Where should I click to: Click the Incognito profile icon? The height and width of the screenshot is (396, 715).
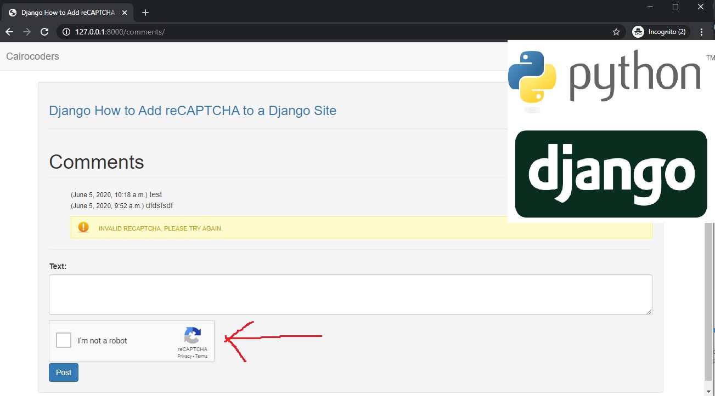point(638,31)
